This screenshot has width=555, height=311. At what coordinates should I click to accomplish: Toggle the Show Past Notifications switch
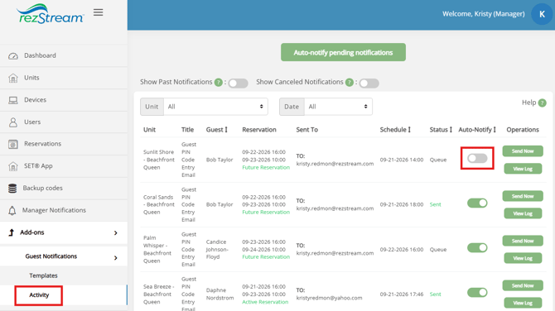[238, 84]
